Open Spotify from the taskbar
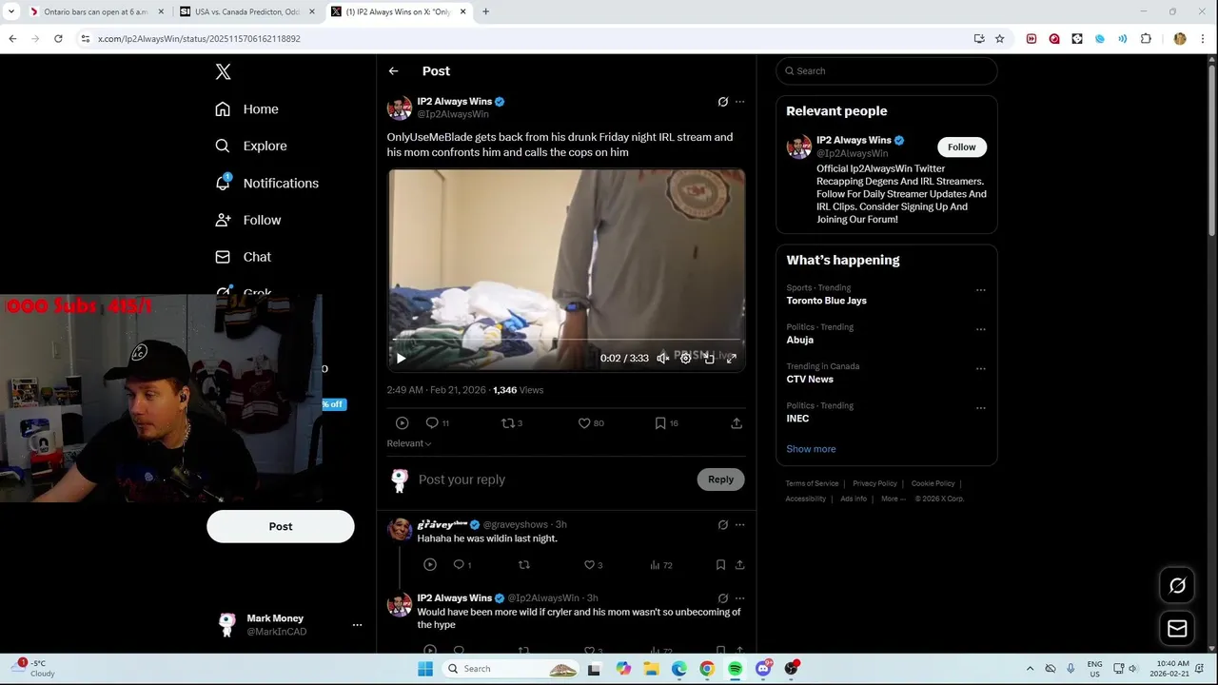Viewport: 1218px width, 685px height. click(x=735, y=669)
